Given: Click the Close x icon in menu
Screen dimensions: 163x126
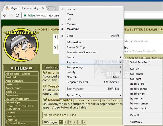Looking at the screenshot, I should (62, 36).
